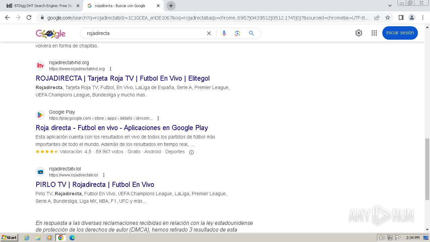Open the volume control tray icon
This screenshot has width=430, height=242.
pos(382,238)
